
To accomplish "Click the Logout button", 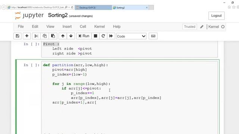I will (217, 16).
